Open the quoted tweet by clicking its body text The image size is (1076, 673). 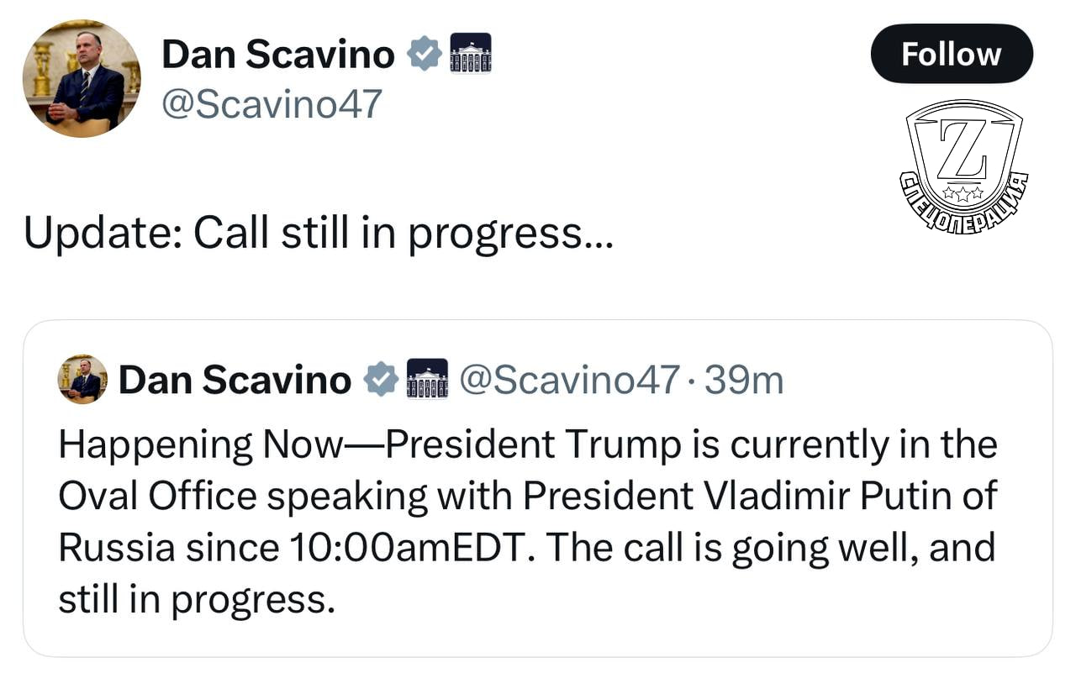527,521
